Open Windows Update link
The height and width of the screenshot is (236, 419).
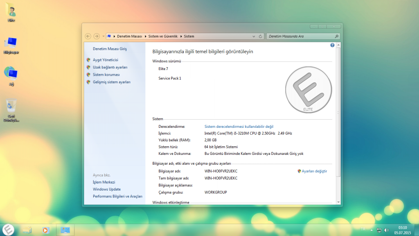click(107, 189)
